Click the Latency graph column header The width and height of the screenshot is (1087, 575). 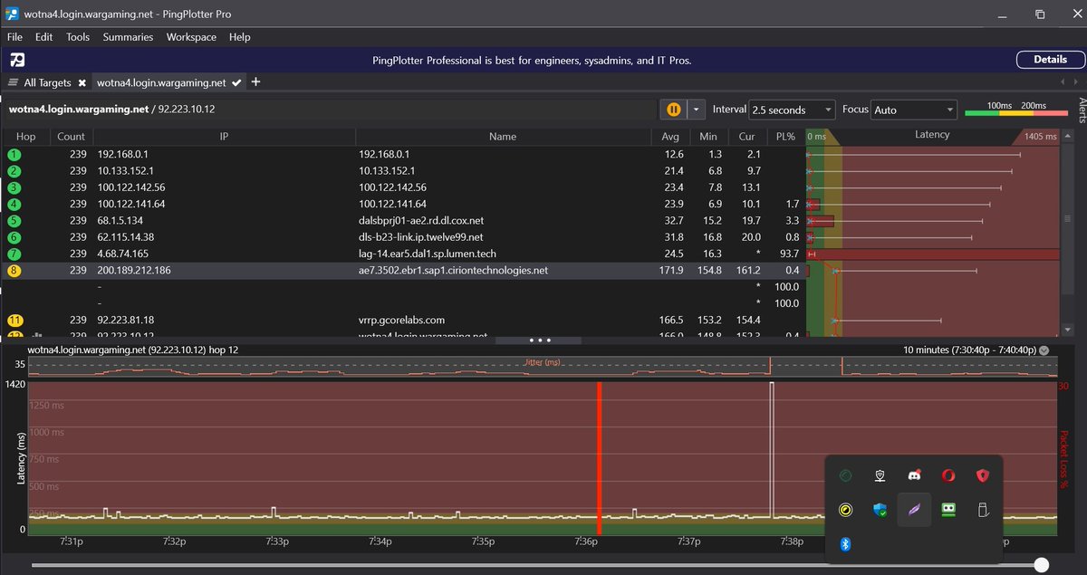932,136
